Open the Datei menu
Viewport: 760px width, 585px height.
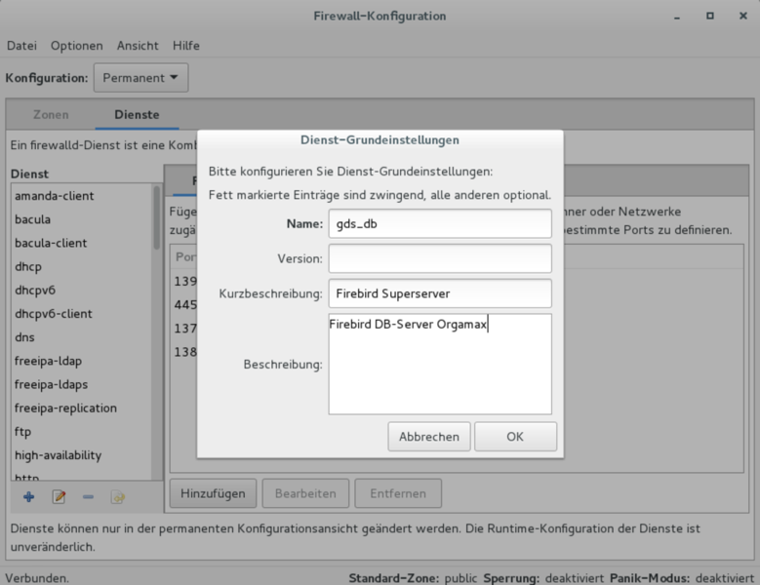(x=21, y=46)
